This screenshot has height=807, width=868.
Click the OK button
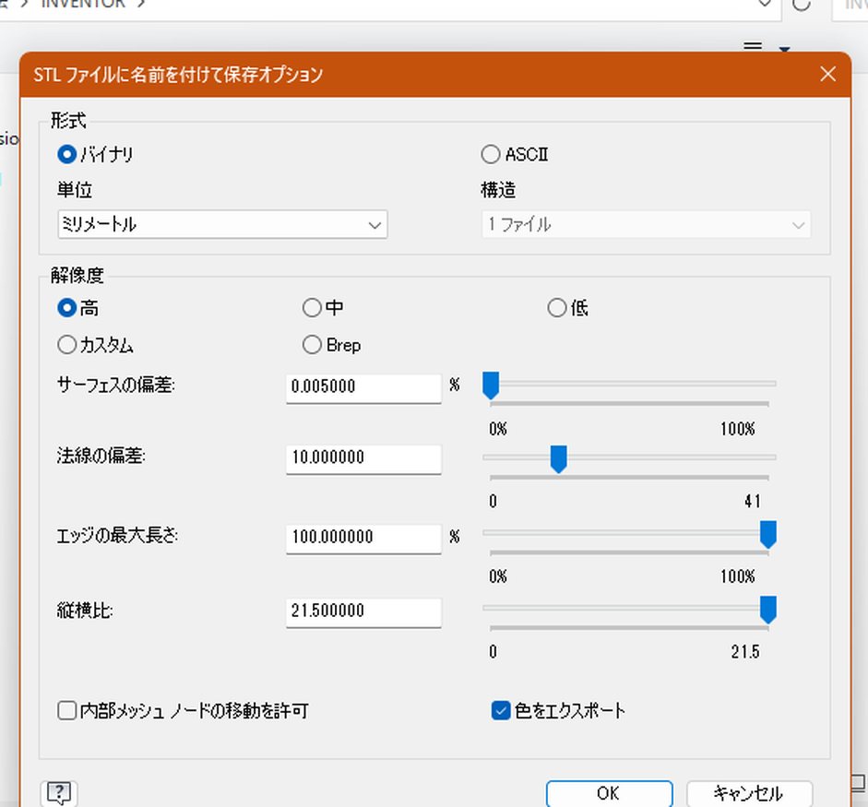(610, 794)
